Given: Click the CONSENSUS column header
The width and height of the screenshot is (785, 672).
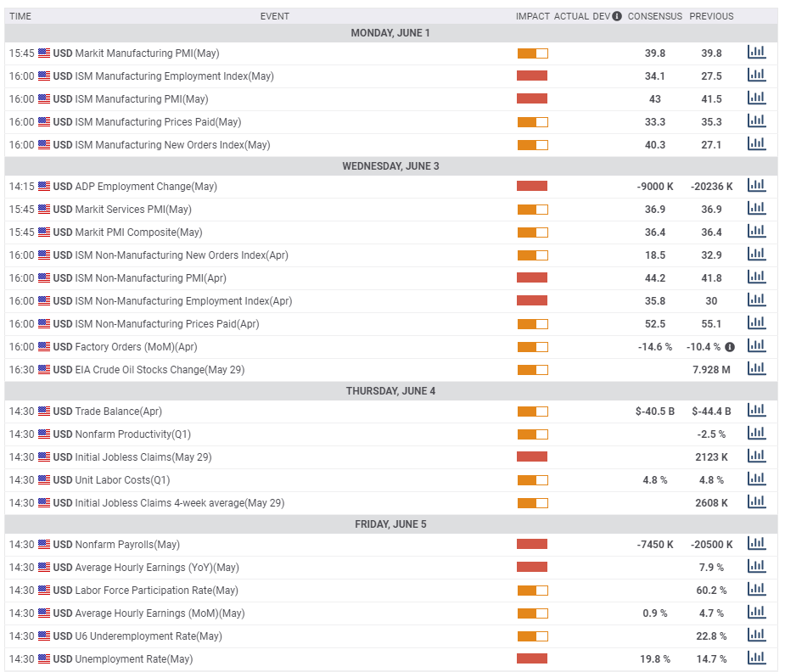Looking at the screenshot, I should pos(654,16).
